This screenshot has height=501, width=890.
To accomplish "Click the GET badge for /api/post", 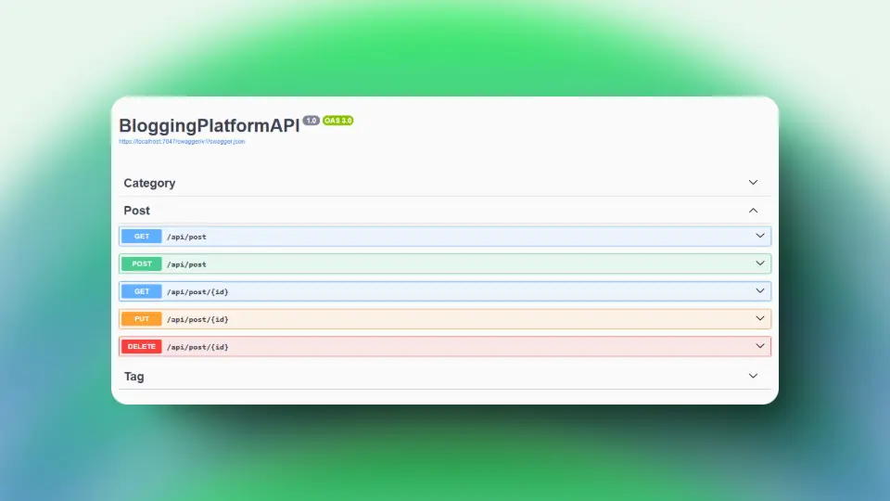I will pyautogui.click(x=141, y=237).
